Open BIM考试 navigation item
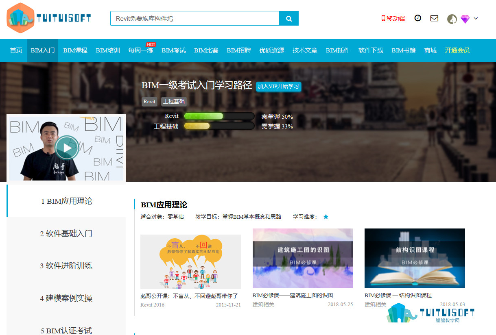Viewport: 496px width, 335px height. point(174,50)
